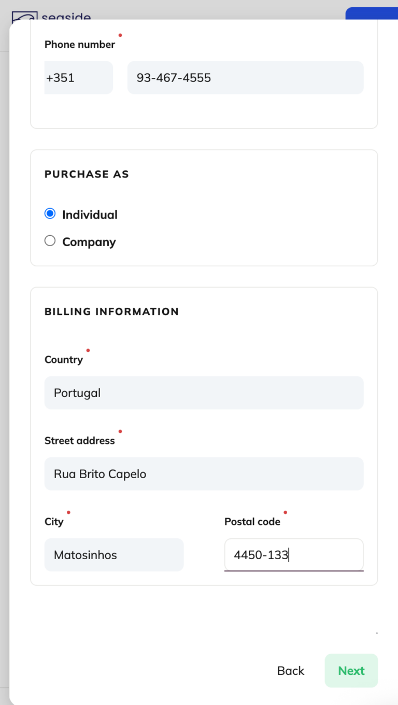Click the blue button in top corner
Viewport: 398px width, 705px height.
pyautogui.click(x=372, y=14)
